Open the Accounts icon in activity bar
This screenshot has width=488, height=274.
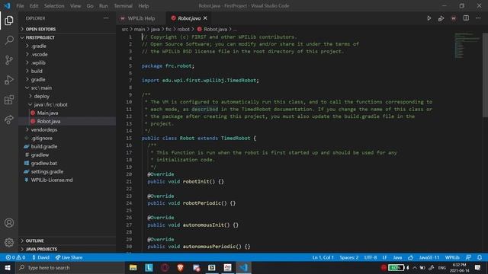click(9, 223)
